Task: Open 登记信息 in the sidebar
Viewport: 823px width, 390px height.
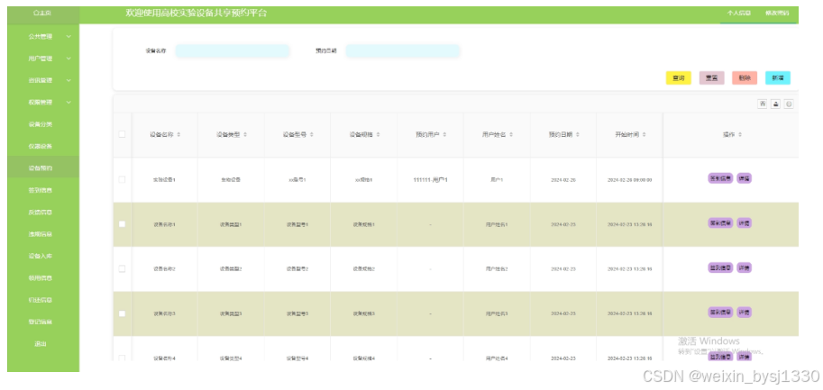Action: 41,322
